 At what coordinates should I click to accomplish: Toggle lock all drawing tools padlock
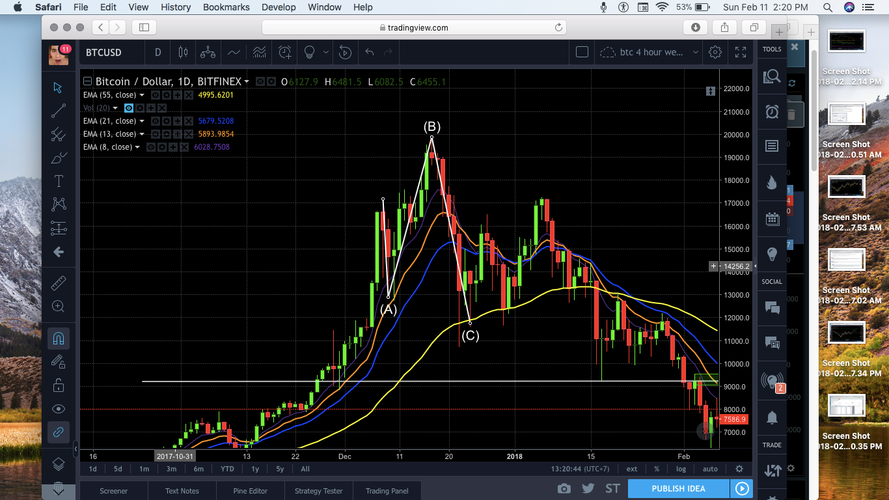(x=58, y=385)
